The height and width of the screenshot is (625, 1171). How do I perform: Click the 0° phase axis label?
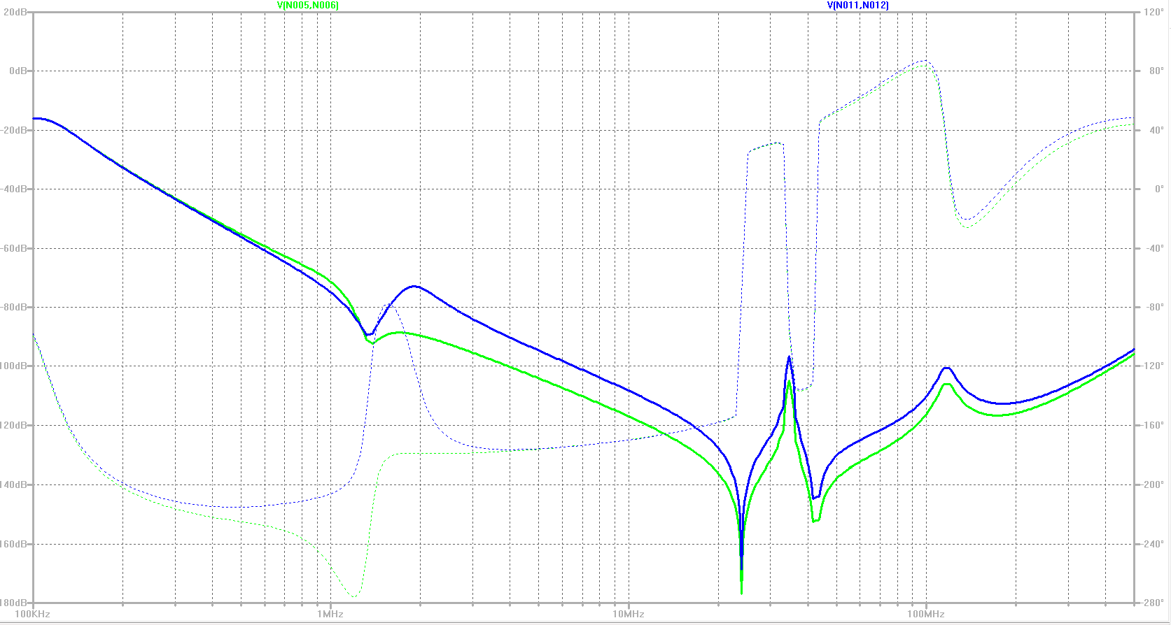1158,189
